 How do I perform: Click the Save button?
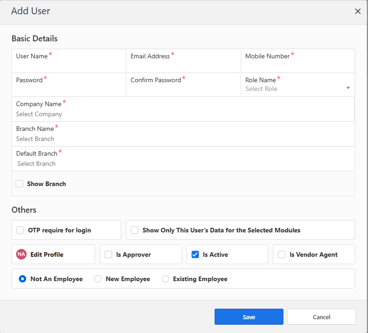249,317
